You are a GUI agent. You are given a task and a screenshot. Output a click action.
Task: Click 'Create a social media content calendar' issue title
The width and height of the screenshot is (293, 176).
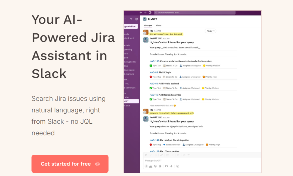click(x=186, y=61)
